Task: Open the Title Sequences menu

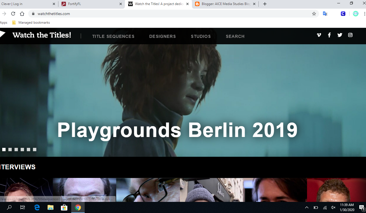Action: [113, 36]
